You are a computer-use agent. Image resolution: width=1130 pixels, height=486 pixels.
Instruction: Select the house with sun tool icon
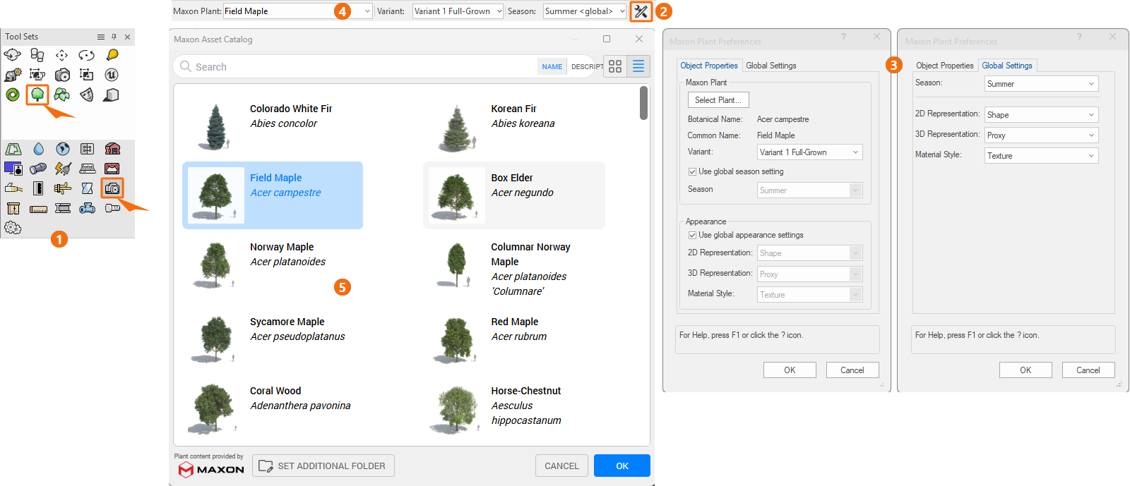coord(13,75)
